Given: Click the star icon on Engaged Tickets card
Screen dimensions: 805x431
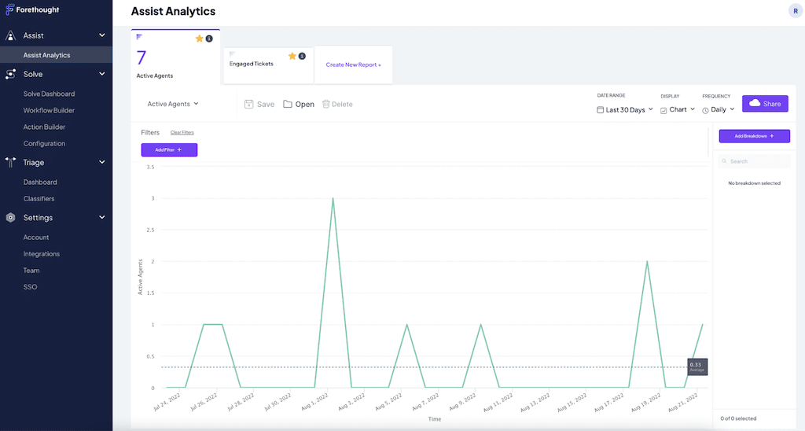Looking at the screenshot, I should [292, 56].
